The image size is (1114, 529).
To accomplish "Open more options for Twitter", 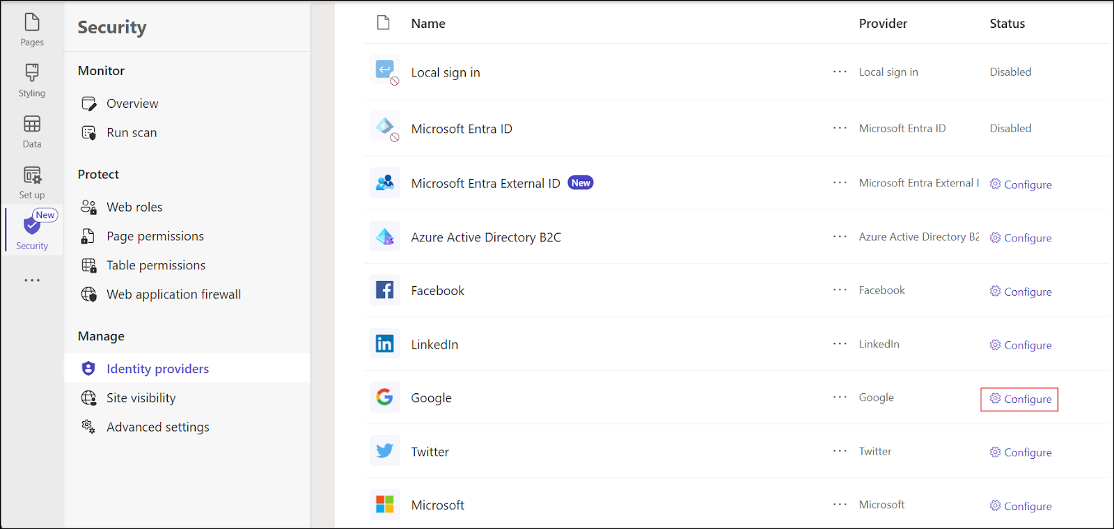I will pyautogui.click(x=840, y=451).
